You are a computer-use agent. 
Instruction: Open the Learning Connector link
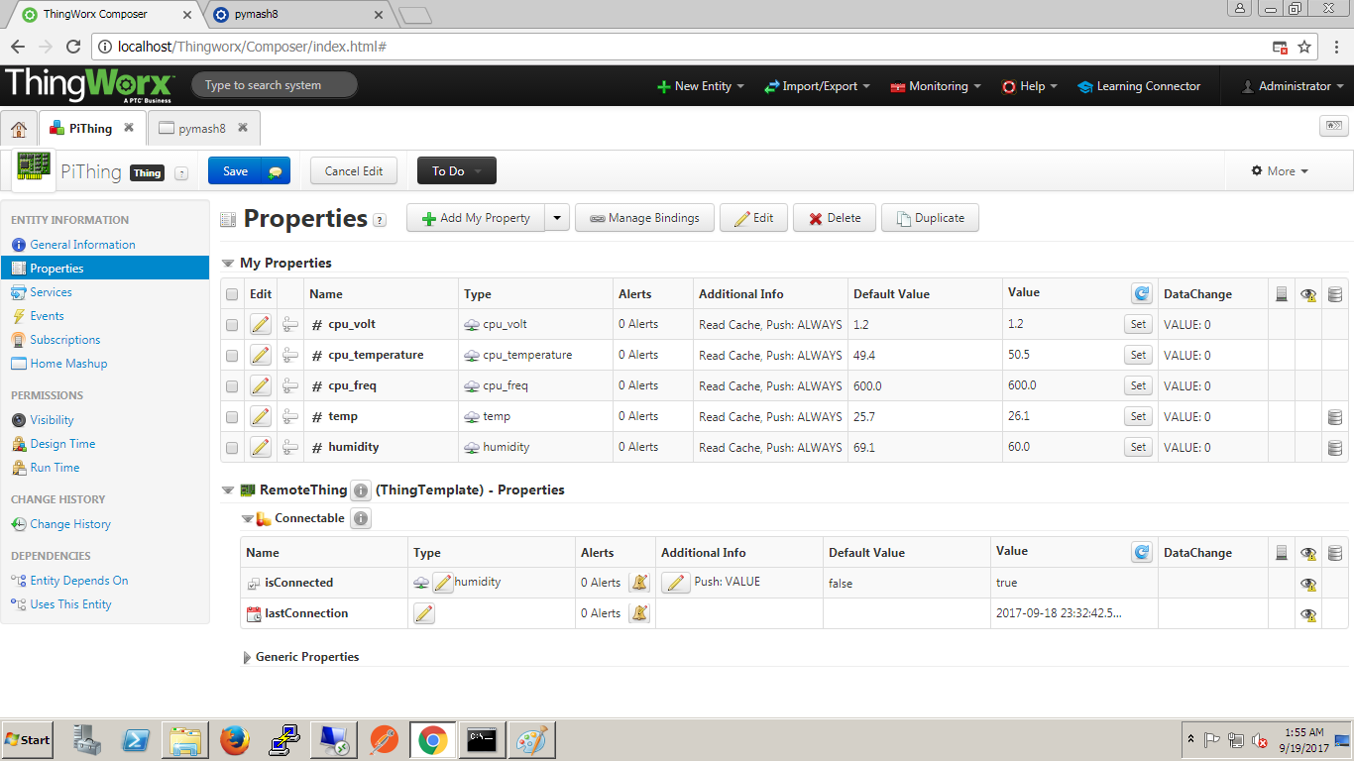(1139, 86)
